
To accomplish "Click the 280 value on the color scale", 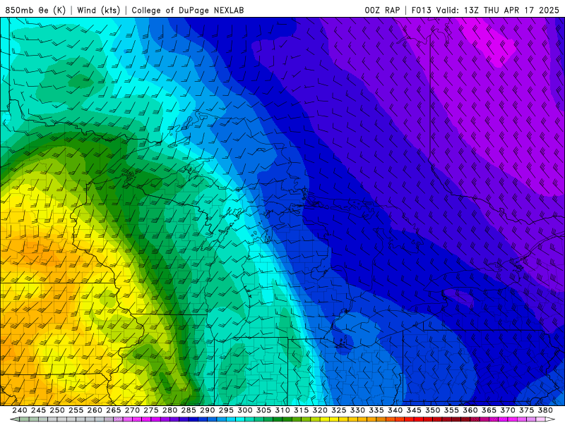I will (x=169, y=410).
